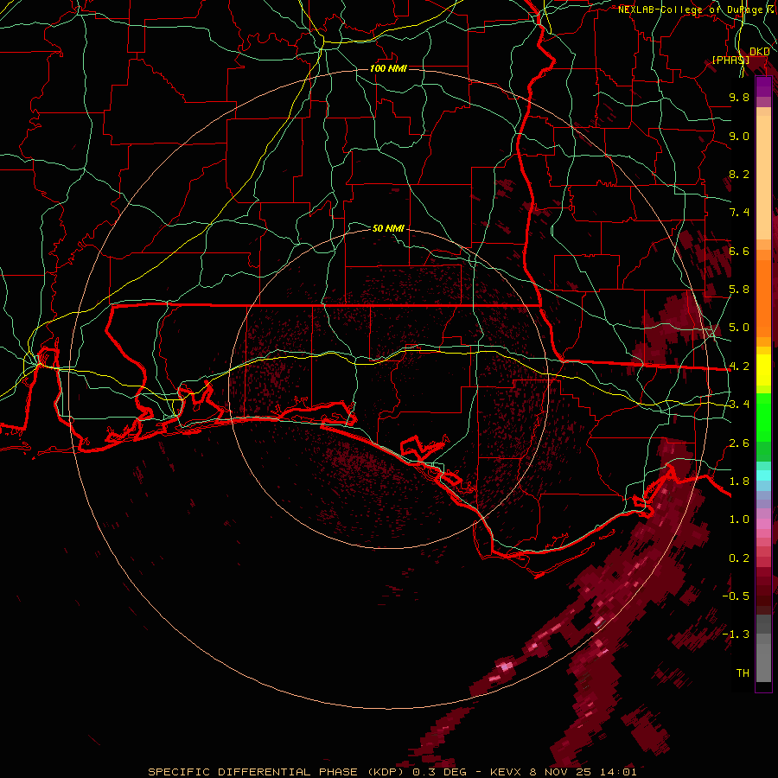This screenshot has width=778, height=778.
Task: Click the 6.6 scale value
Action: pyautogui.click(x=739, y=251)
